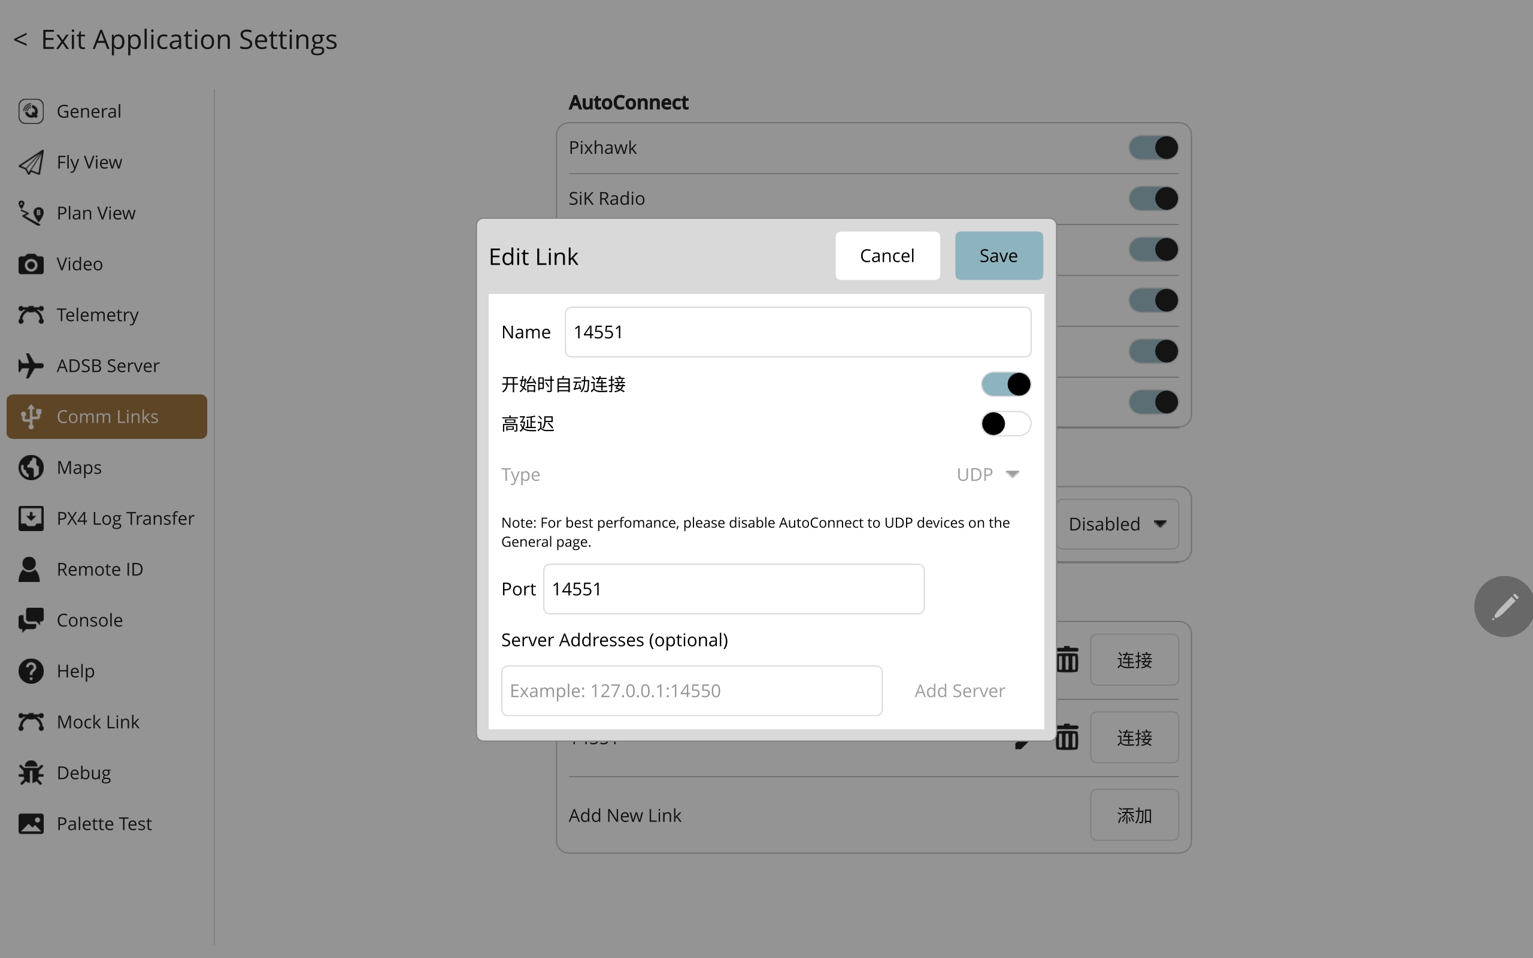Click Exit Application Settings text
Screen dimensions: 1533x958
pos(189,40)
